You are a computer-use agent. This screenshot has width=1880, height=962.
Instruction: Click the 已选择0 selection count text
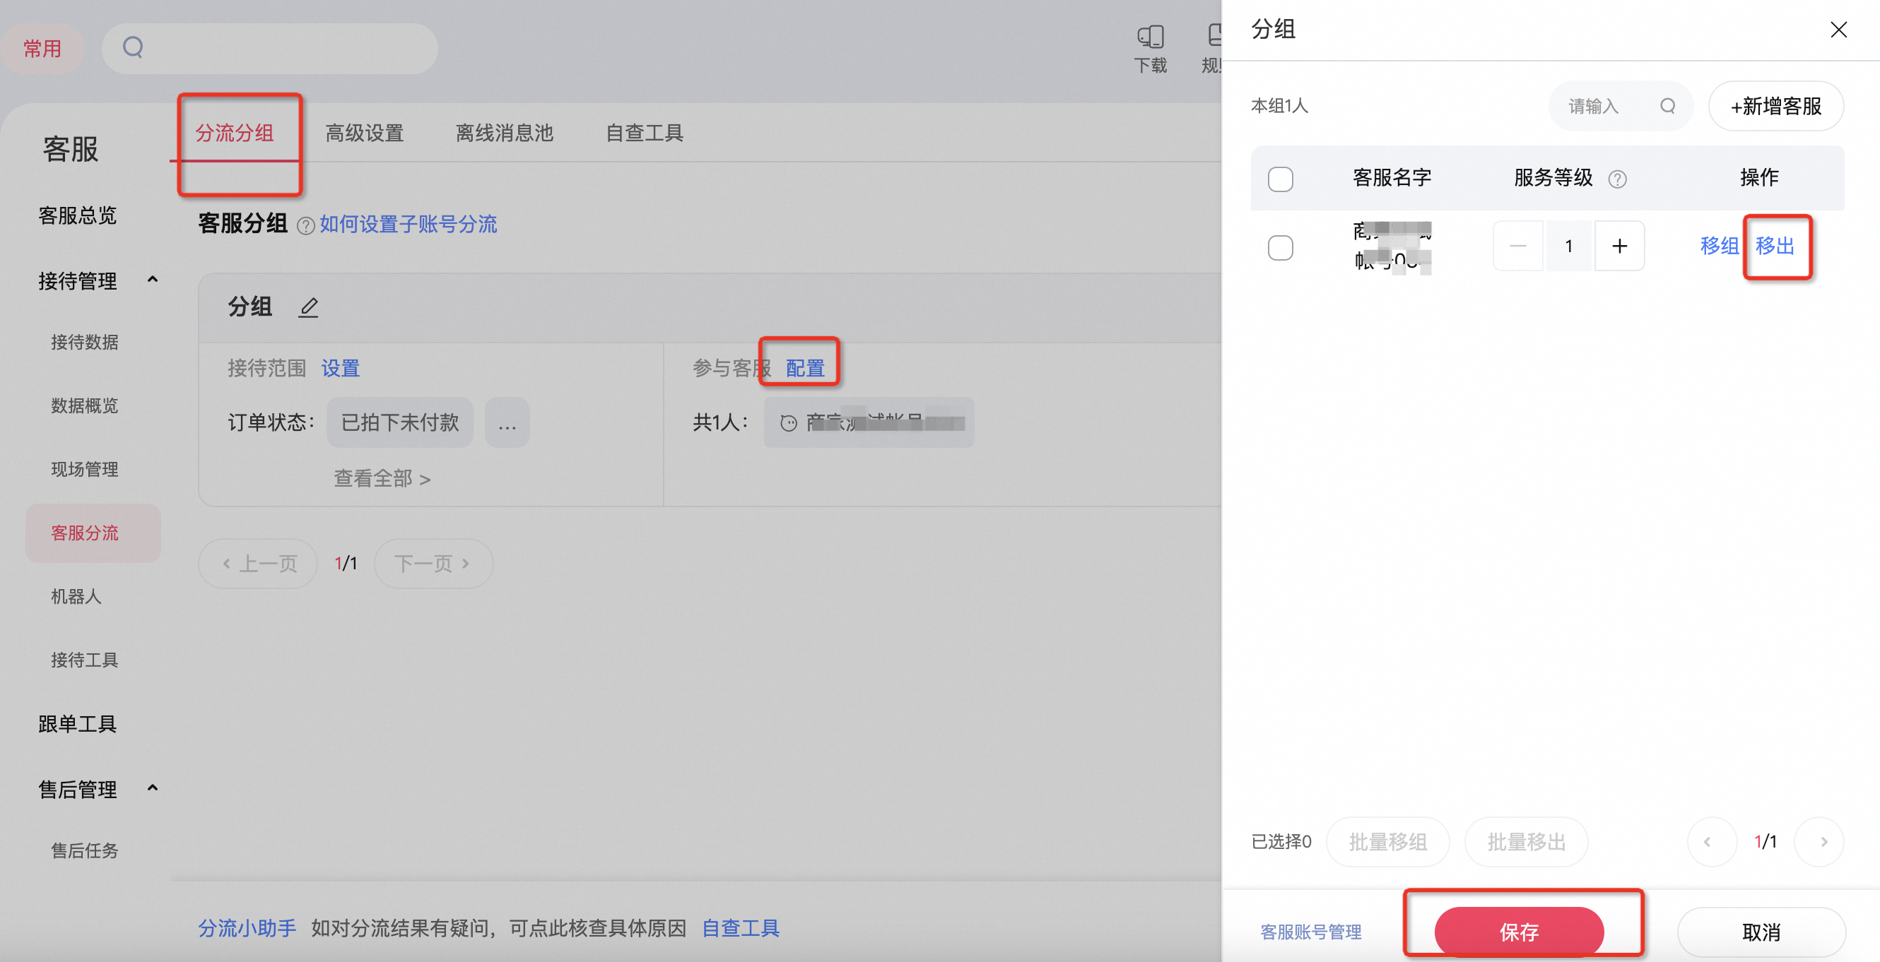pos(1281,842)
